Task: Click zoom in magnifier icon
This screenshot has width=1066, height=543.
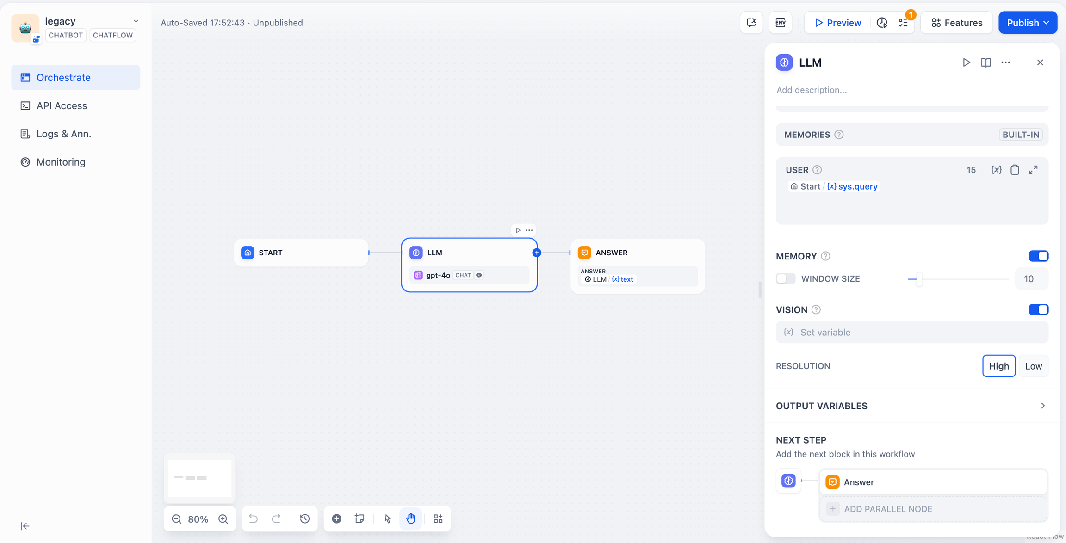Action: pyautogui.click(x=223, y=518)
